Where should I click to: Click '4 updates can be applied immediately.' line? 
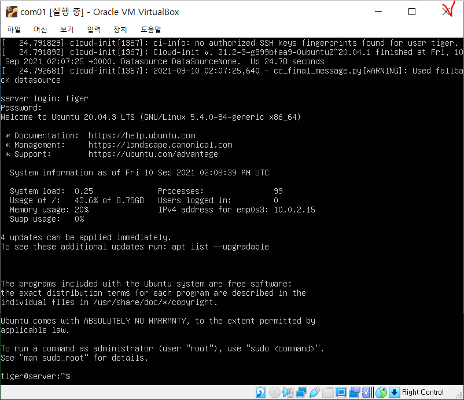point(86,237)
